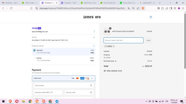This screenshot has width=186, height=104.
Task: Open Telegram from the taskbar
Action: [57, 101]
